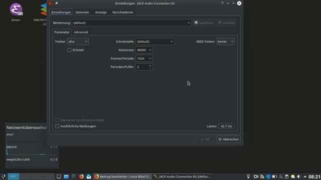
Task: Click the pin icon in JACK window titlebar
Action: click(x=56, y=3)
